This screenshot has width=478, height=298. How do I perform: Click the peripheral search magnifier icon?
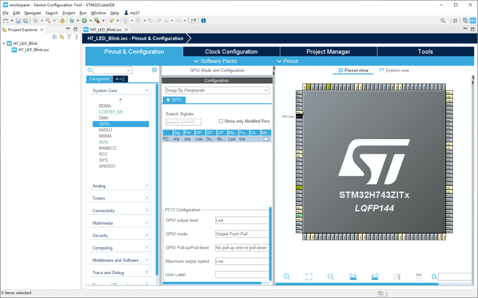pyautogui.click(x=90, y=70)
